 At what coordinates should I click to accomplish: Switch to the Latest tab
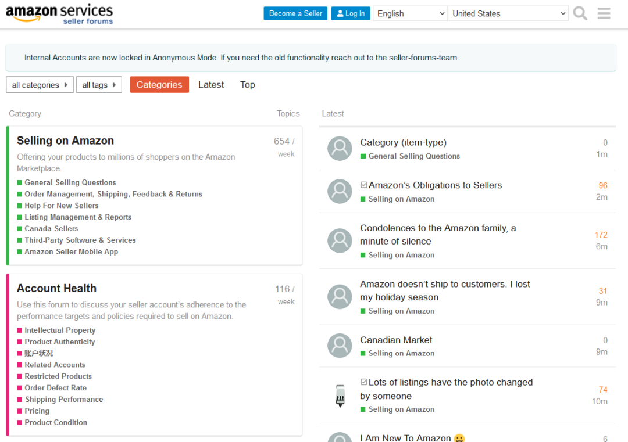pos(211,85)
